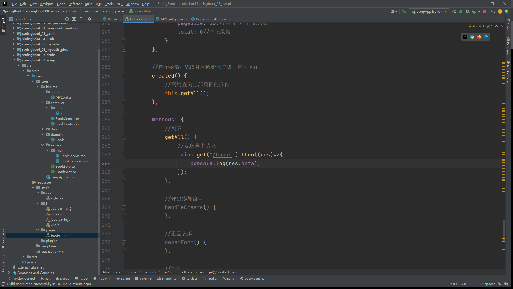Collapse the springboot_08_ssmp module
Image resolution: width=513 pixels, height=289 pixels.
14,60
